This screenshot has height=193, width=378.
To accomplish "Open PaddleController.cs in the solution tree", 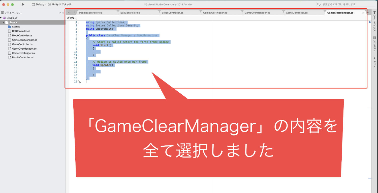I will pos(23,57).
